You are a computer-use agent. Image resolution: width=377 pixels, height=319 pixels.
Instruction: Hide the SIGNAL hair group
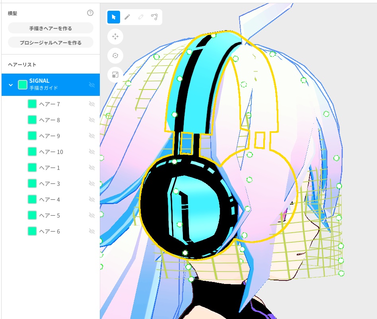92,85
